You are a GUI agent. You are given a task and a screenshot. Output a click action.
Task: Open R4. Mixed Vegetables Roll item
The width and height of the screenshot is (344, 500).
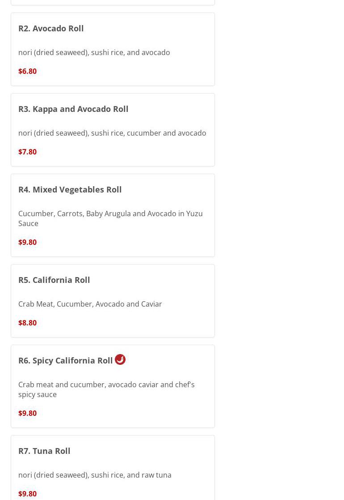70,189
